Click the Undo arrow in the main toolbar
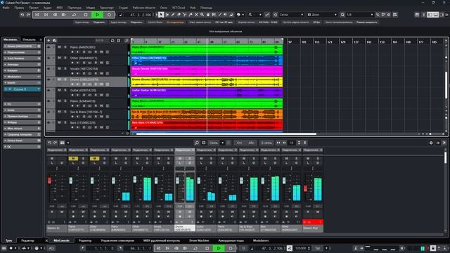 click(22, 15)
